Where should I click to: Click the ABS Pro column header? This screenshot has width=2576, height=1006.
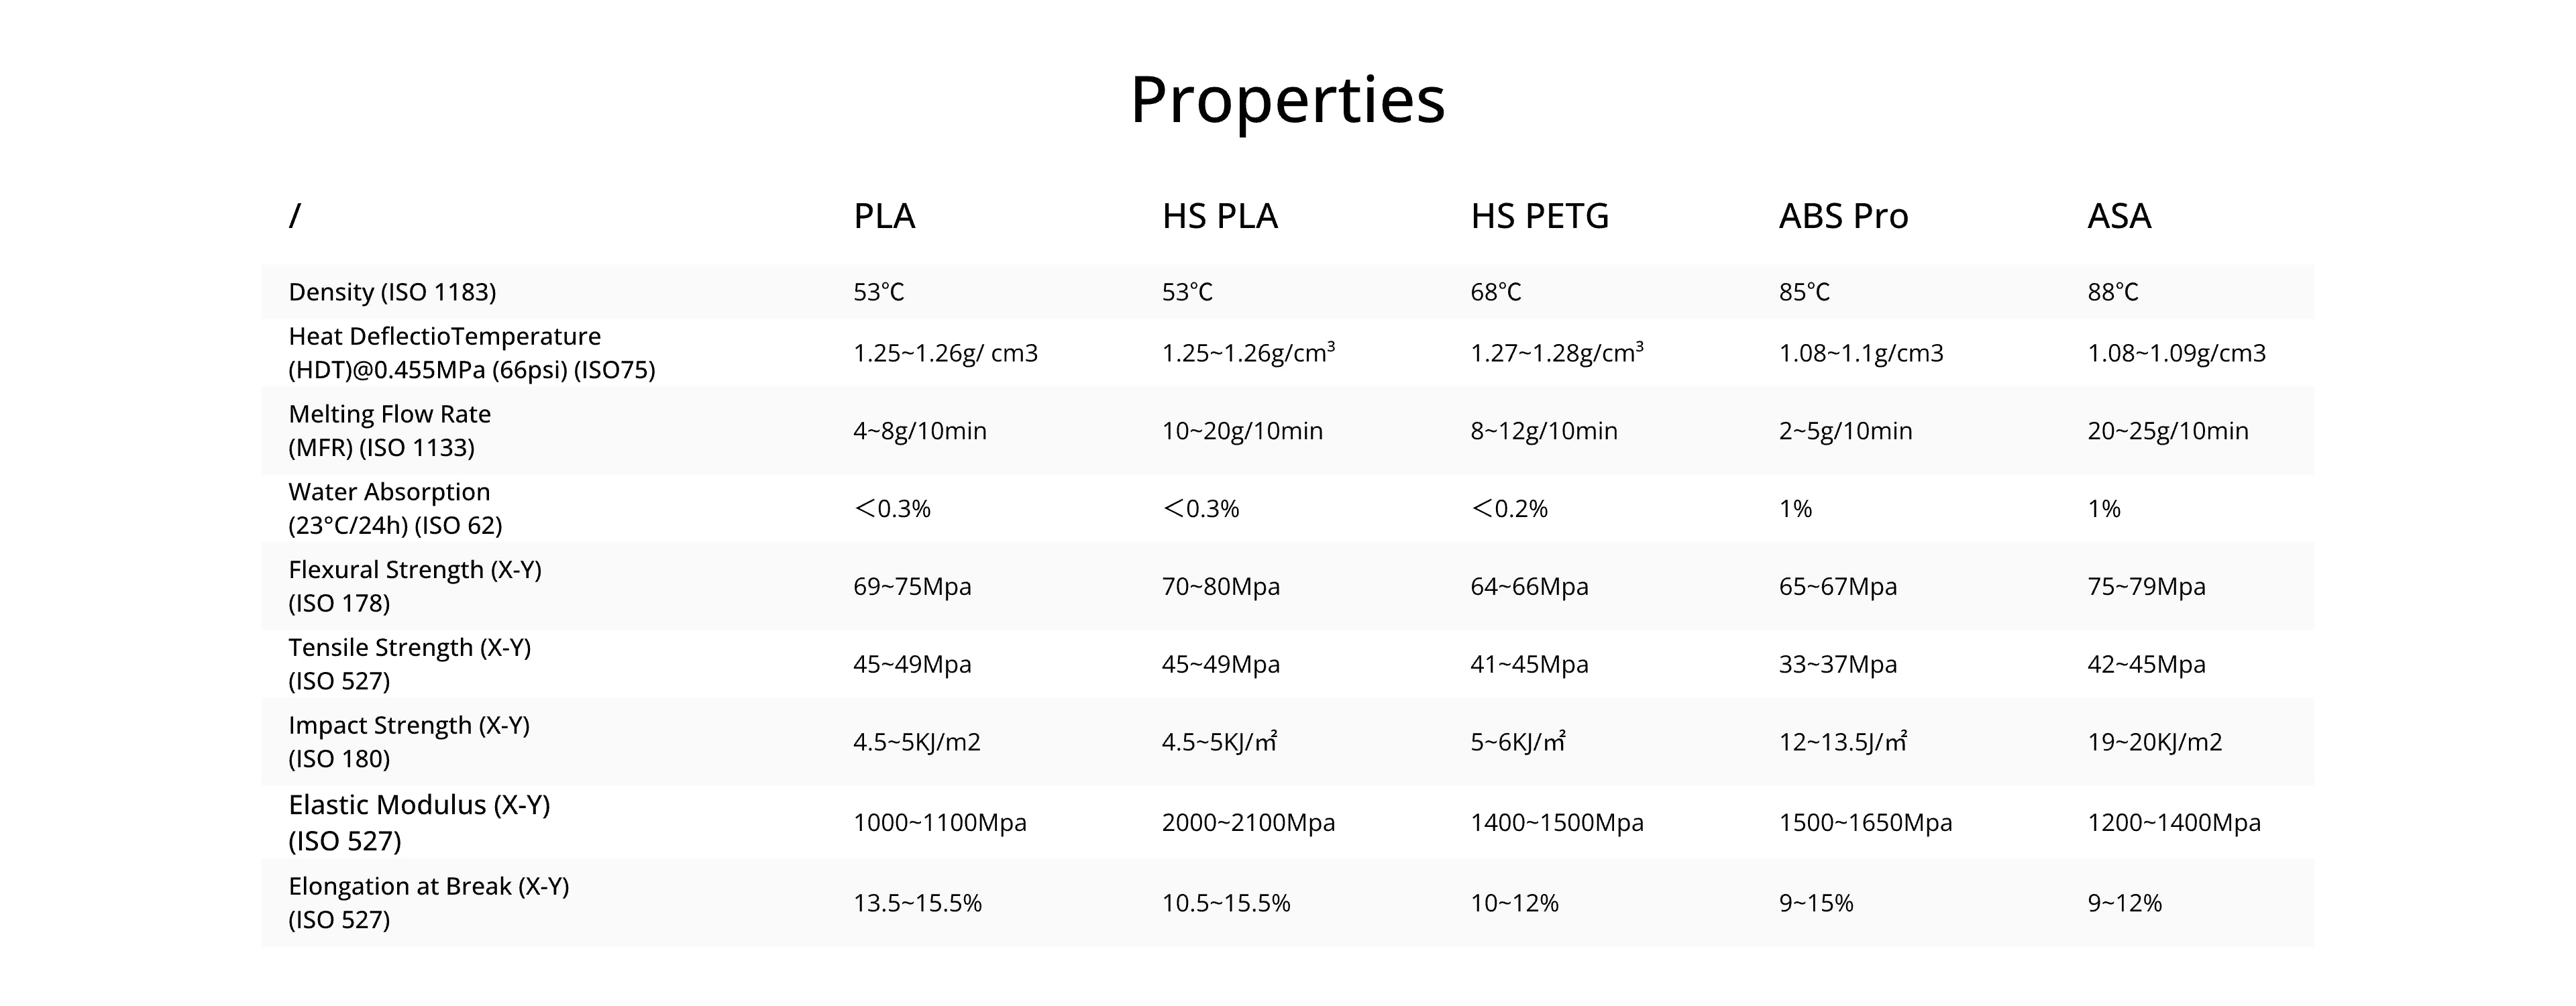click(1843, 216)
